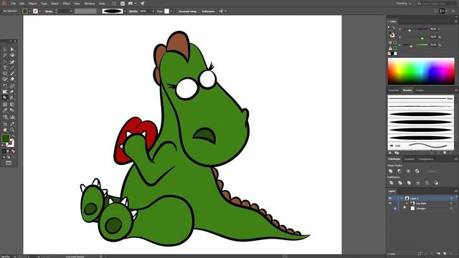This screenshot has width=459, height=258.
Task: Click the Minus Front shape mode icon
Action: (399, 171)
